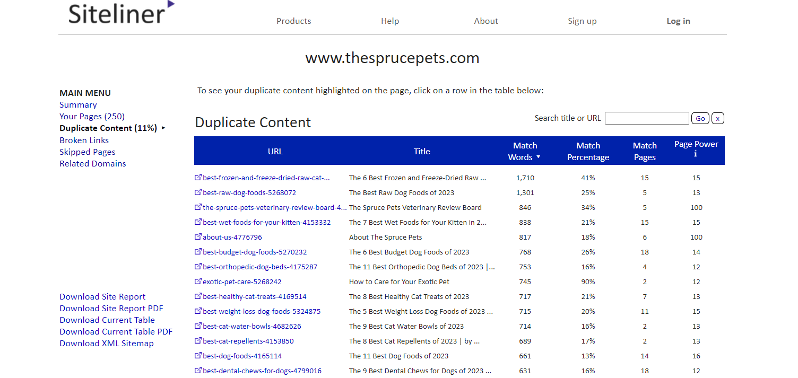The height and width of the screenshot is (378, 798).
Task: Open the Help menu
Action: tap(390, 21)
